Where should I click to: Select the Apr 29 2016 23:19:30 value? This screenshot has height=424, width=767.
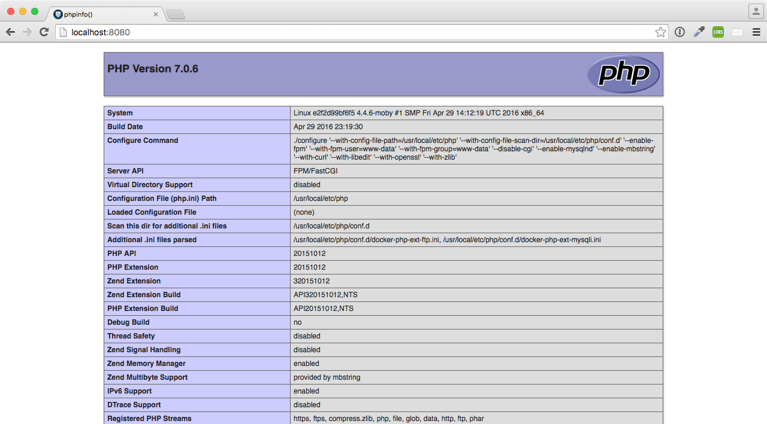328,127
